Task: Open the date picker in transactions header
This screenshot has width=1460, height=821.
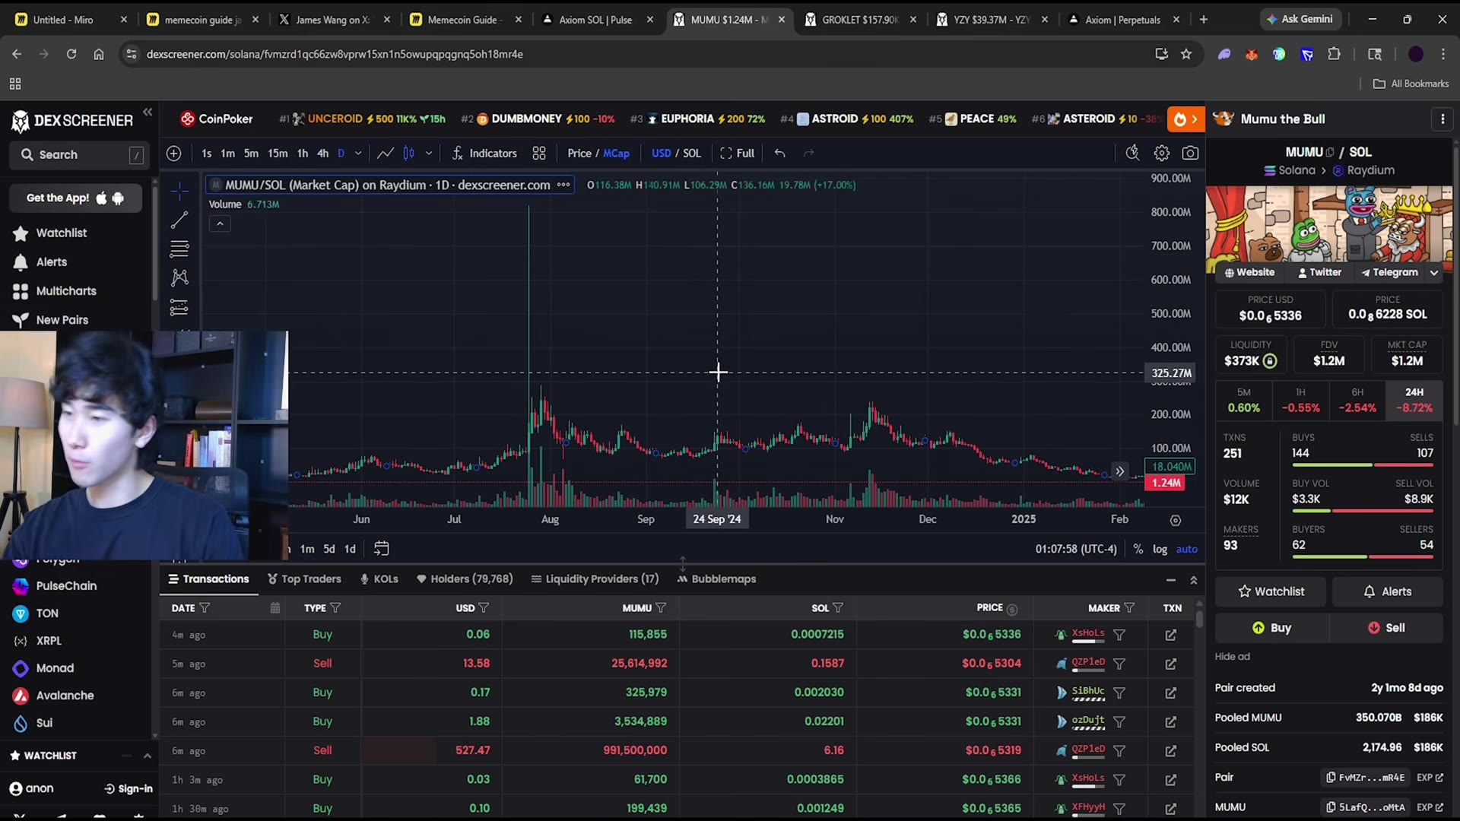Action: 275,608
